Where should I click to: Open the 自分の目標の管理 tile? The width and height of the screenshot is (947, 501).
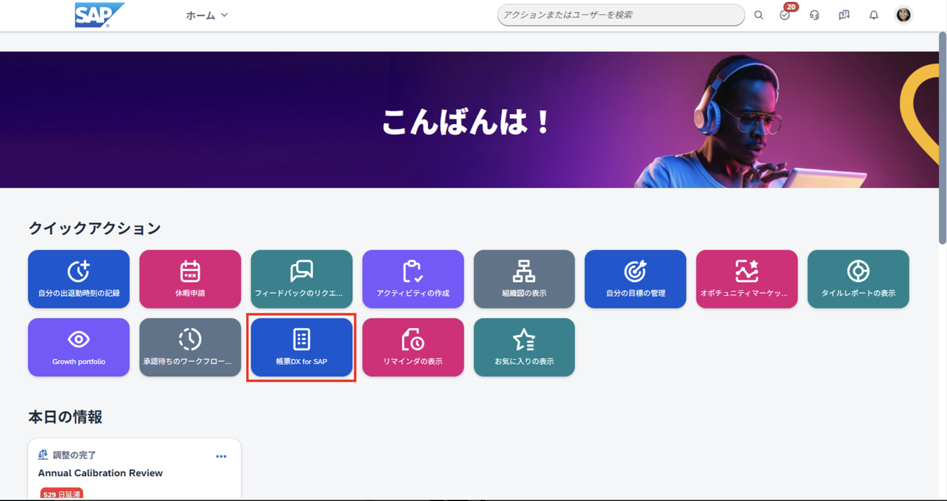tap(635, 279)
